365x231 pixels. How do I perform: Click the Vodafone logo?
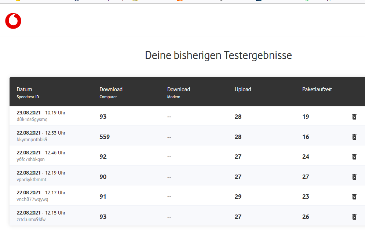point(13,21)
